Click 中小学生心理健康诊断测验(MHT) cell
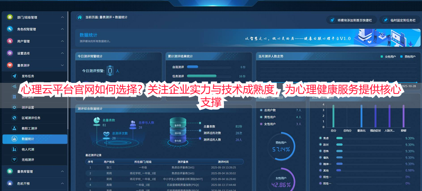This screenshot has height=191, width=422. click(x=183, y=179)
